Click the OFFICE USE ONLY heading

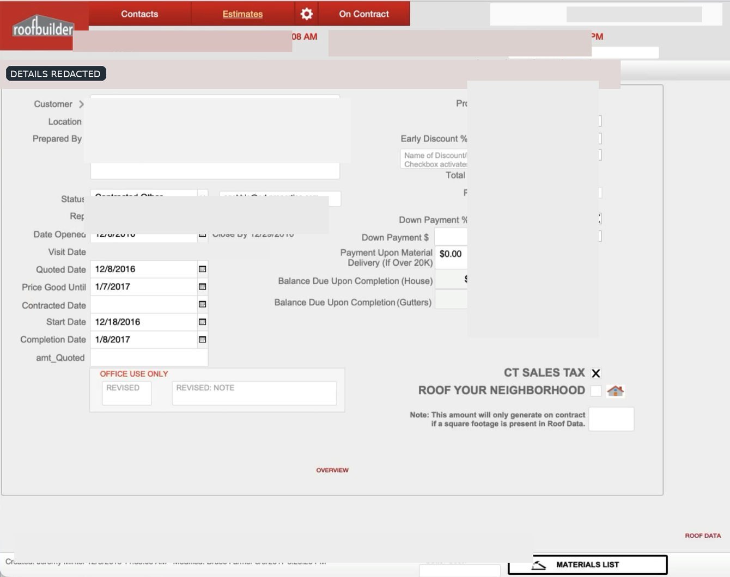coord(134,374)
